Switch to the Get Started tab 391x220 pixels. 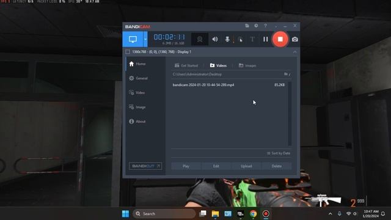[186, 65]
